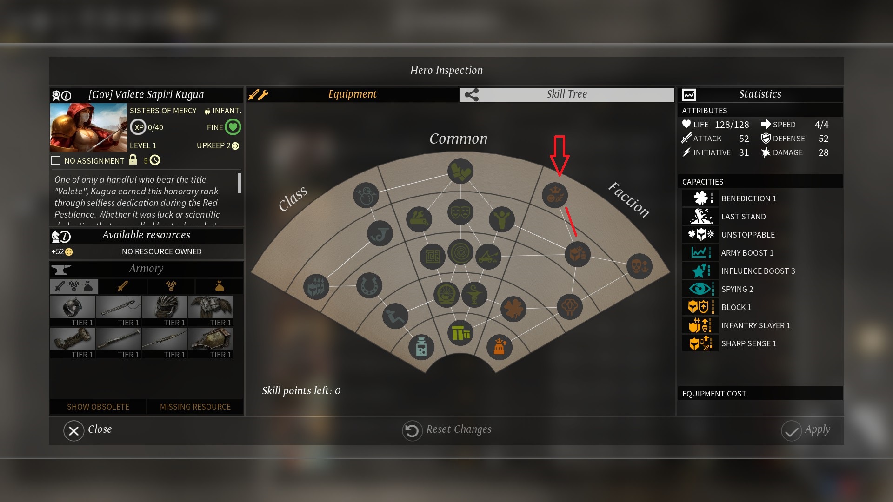Click the labyrinth skill node
This screenshot has height=502, width=893.
coord(433,257)
